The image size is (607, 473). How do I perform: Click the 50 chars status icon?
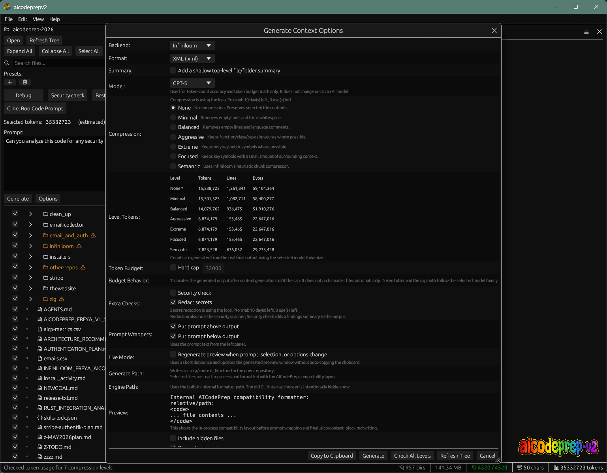(520, 467)
